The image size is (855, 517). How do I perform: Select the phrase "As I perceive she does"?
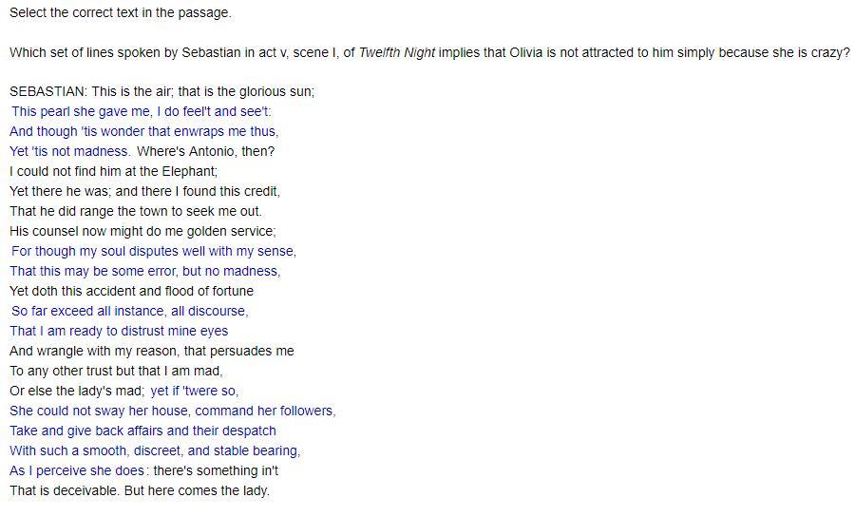pyautogui.click(x=77, y=470)
